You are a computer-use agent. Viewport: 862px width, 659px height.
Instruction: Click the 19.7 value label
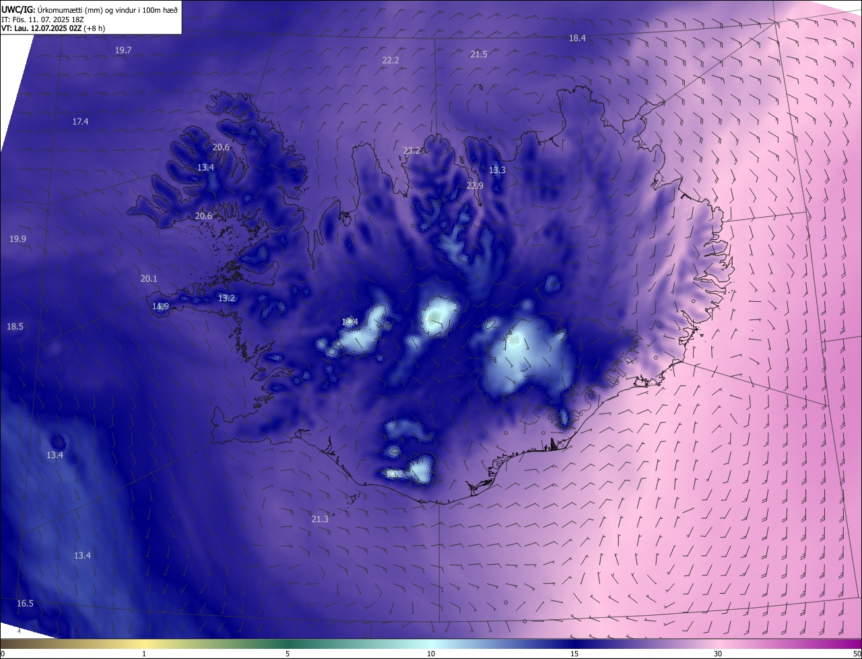[x=123, y=51]
